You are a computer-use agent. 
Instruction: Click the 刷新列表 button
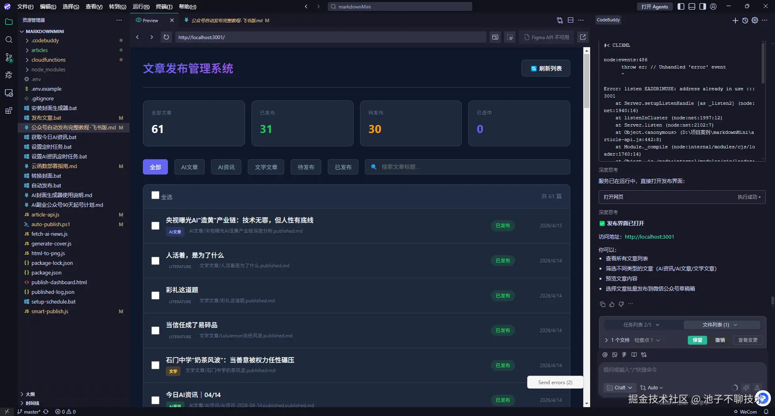tap(546, 68)
